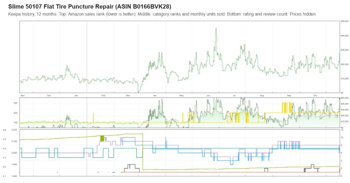Select the Jul label on the time axis
The image size is (350, 183).
pos(234,95)
